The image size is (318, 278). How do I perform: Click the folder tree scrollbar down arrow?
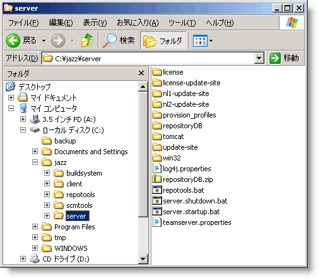click(143, 259)
